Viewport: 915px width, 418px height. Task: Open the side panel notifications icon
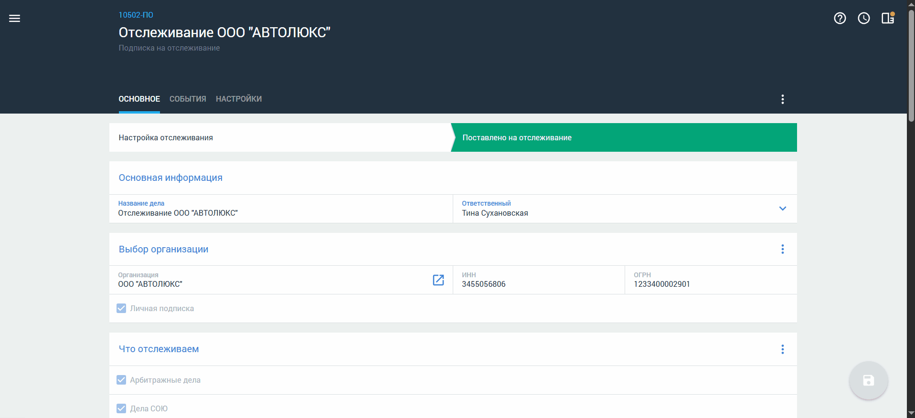pos(888,18)
